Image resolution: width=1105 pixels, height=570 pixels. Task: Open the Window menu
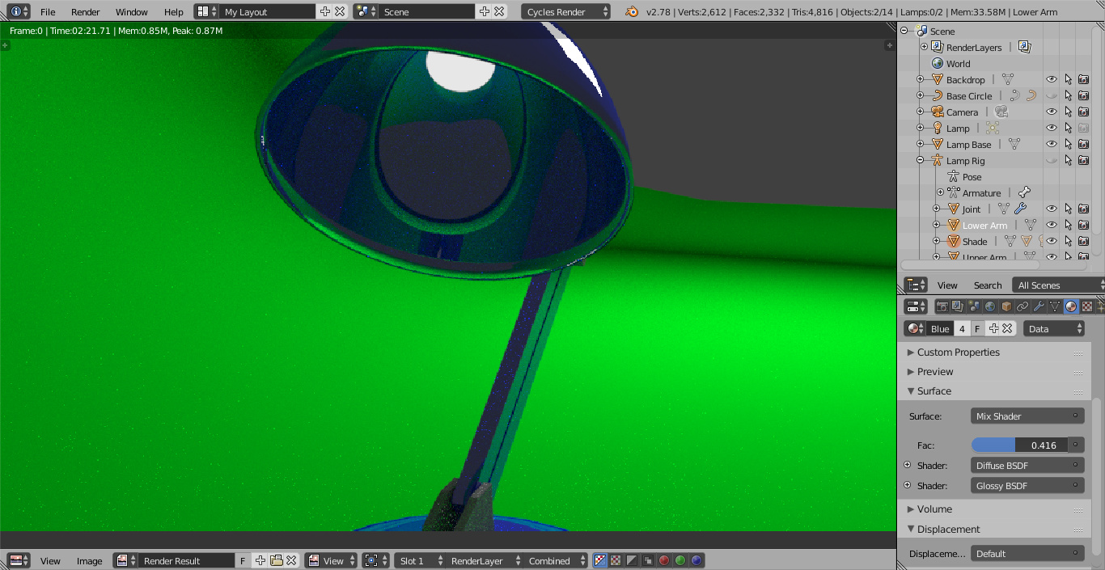(x=131, y=12)
